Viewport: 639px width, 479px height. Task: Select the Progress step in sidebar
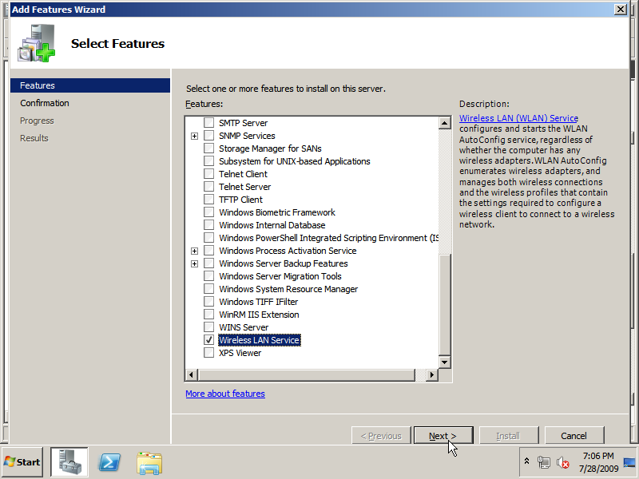point(37,121)
